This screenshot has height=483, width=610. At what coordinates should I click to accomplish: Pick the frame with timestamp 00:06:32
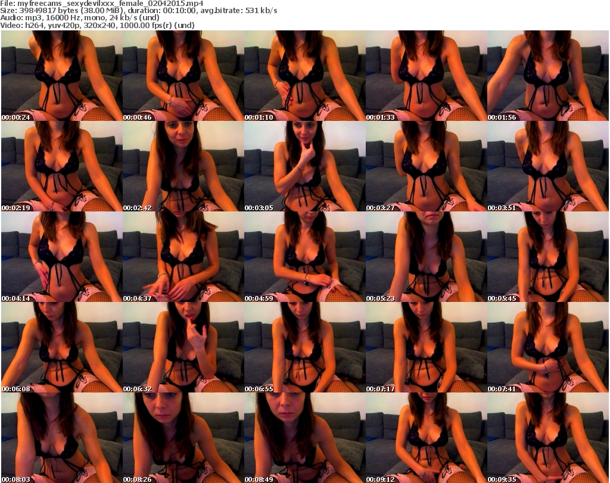coord(183,348)
